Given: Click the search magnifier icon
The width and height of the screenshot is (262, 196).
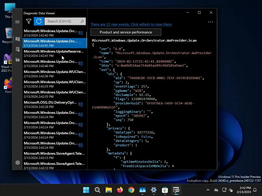Looking at the screenshot, I should click(x=82, y=21).
